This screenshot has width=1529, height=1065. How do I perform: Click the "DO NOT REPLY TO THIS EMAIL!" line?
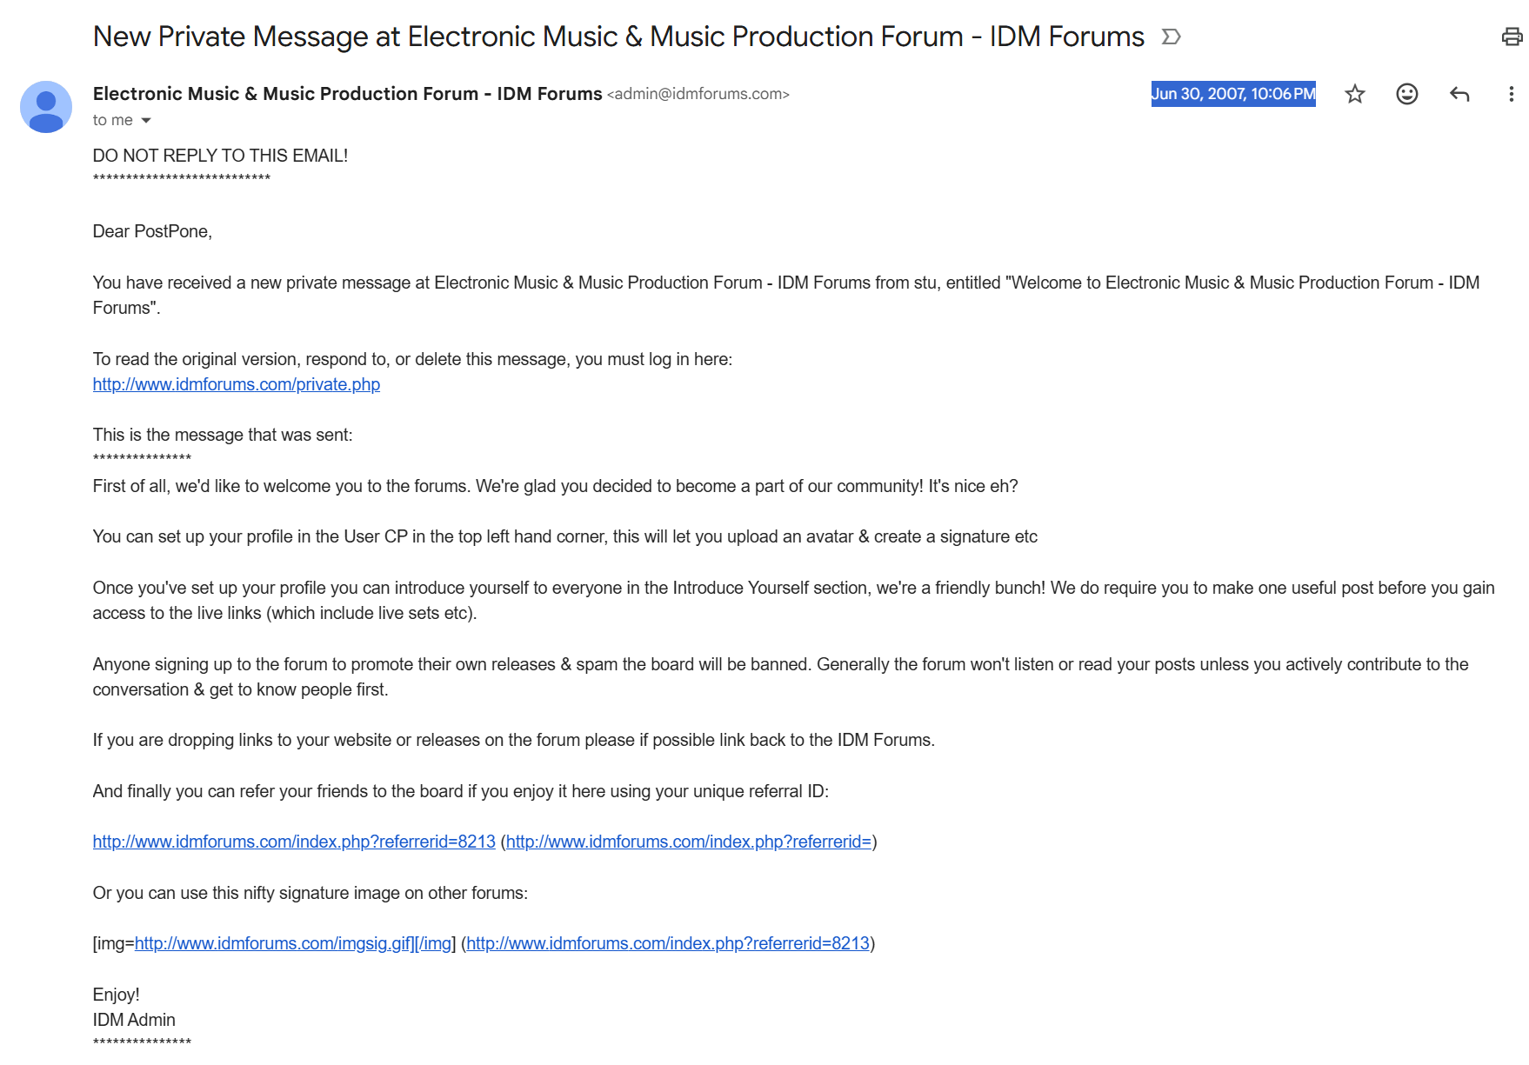coord(220,156)
